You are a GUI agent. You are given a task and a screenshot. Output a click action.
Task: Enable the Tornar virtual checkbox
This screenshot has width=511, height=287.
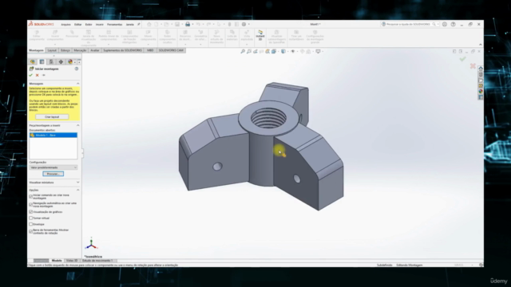pyautogui.click(x=31, y=218)
